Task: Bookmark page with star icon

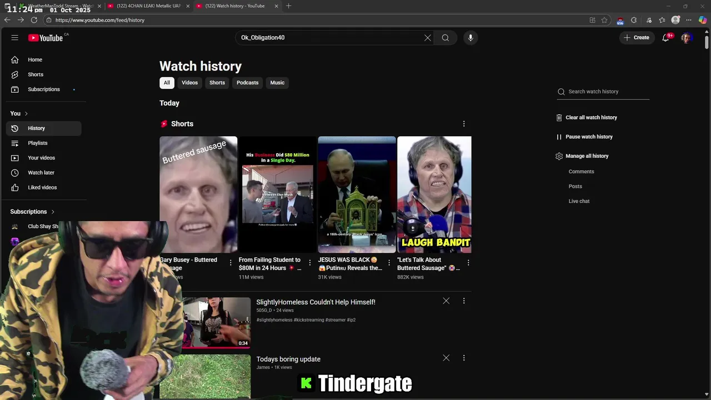Action: (604, 20)
